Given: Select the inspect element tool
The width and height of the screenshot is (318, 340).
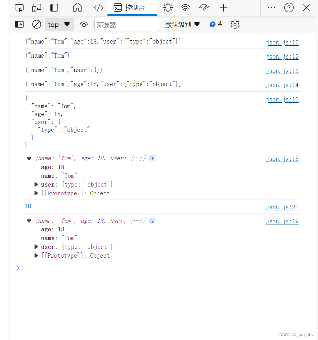Looking at the screenshot, I should click(19, 8).
